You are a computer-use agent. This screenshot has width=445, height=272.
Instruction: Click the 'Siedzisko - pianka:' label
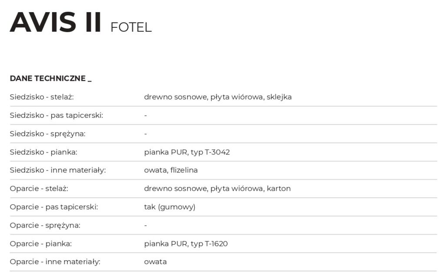click(x=43, y=152)
